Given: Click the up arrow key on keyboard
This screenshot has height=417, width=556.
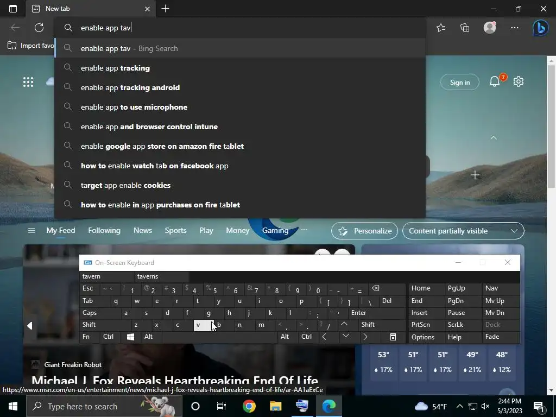Looking at the screenshot, I should coord(344,325).
